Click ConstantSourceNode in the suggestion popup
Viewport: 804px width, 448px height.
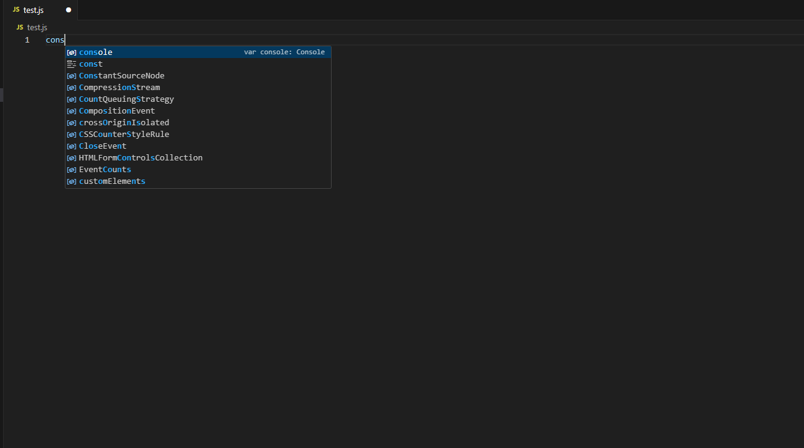point(122,75)
